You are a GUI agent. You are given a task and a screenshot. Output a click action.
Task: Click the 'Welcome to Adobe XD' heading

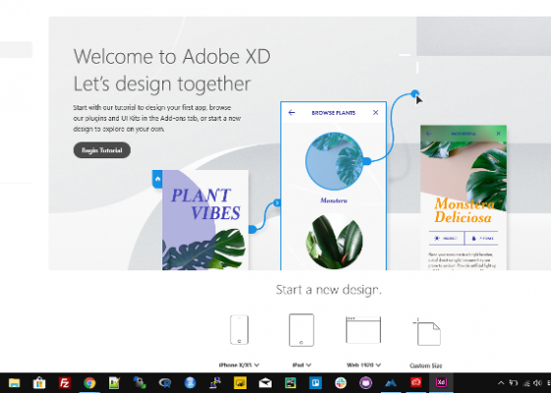(172, 57)
